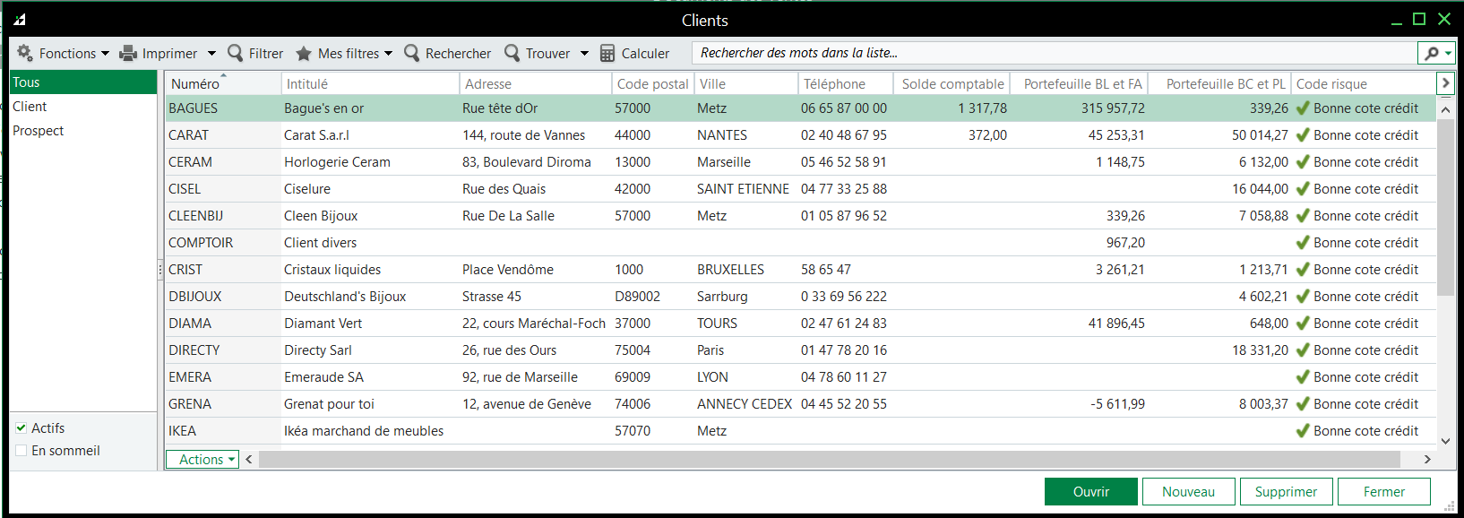Click the vertical scrollbar thumb of the list
Image resolution: width=1464 pixels, height=518 pixels.
[x=1445, y=208]
